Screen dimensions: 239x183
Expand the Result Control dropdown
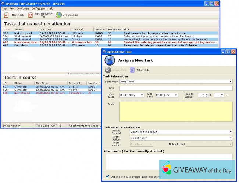(231, 132)
